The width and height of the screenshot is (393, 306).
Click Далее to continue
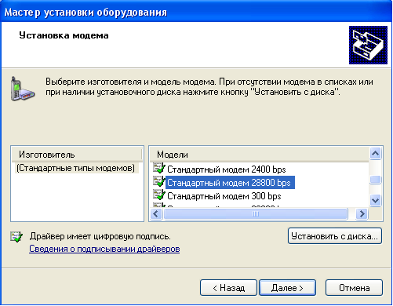point(287,288)
